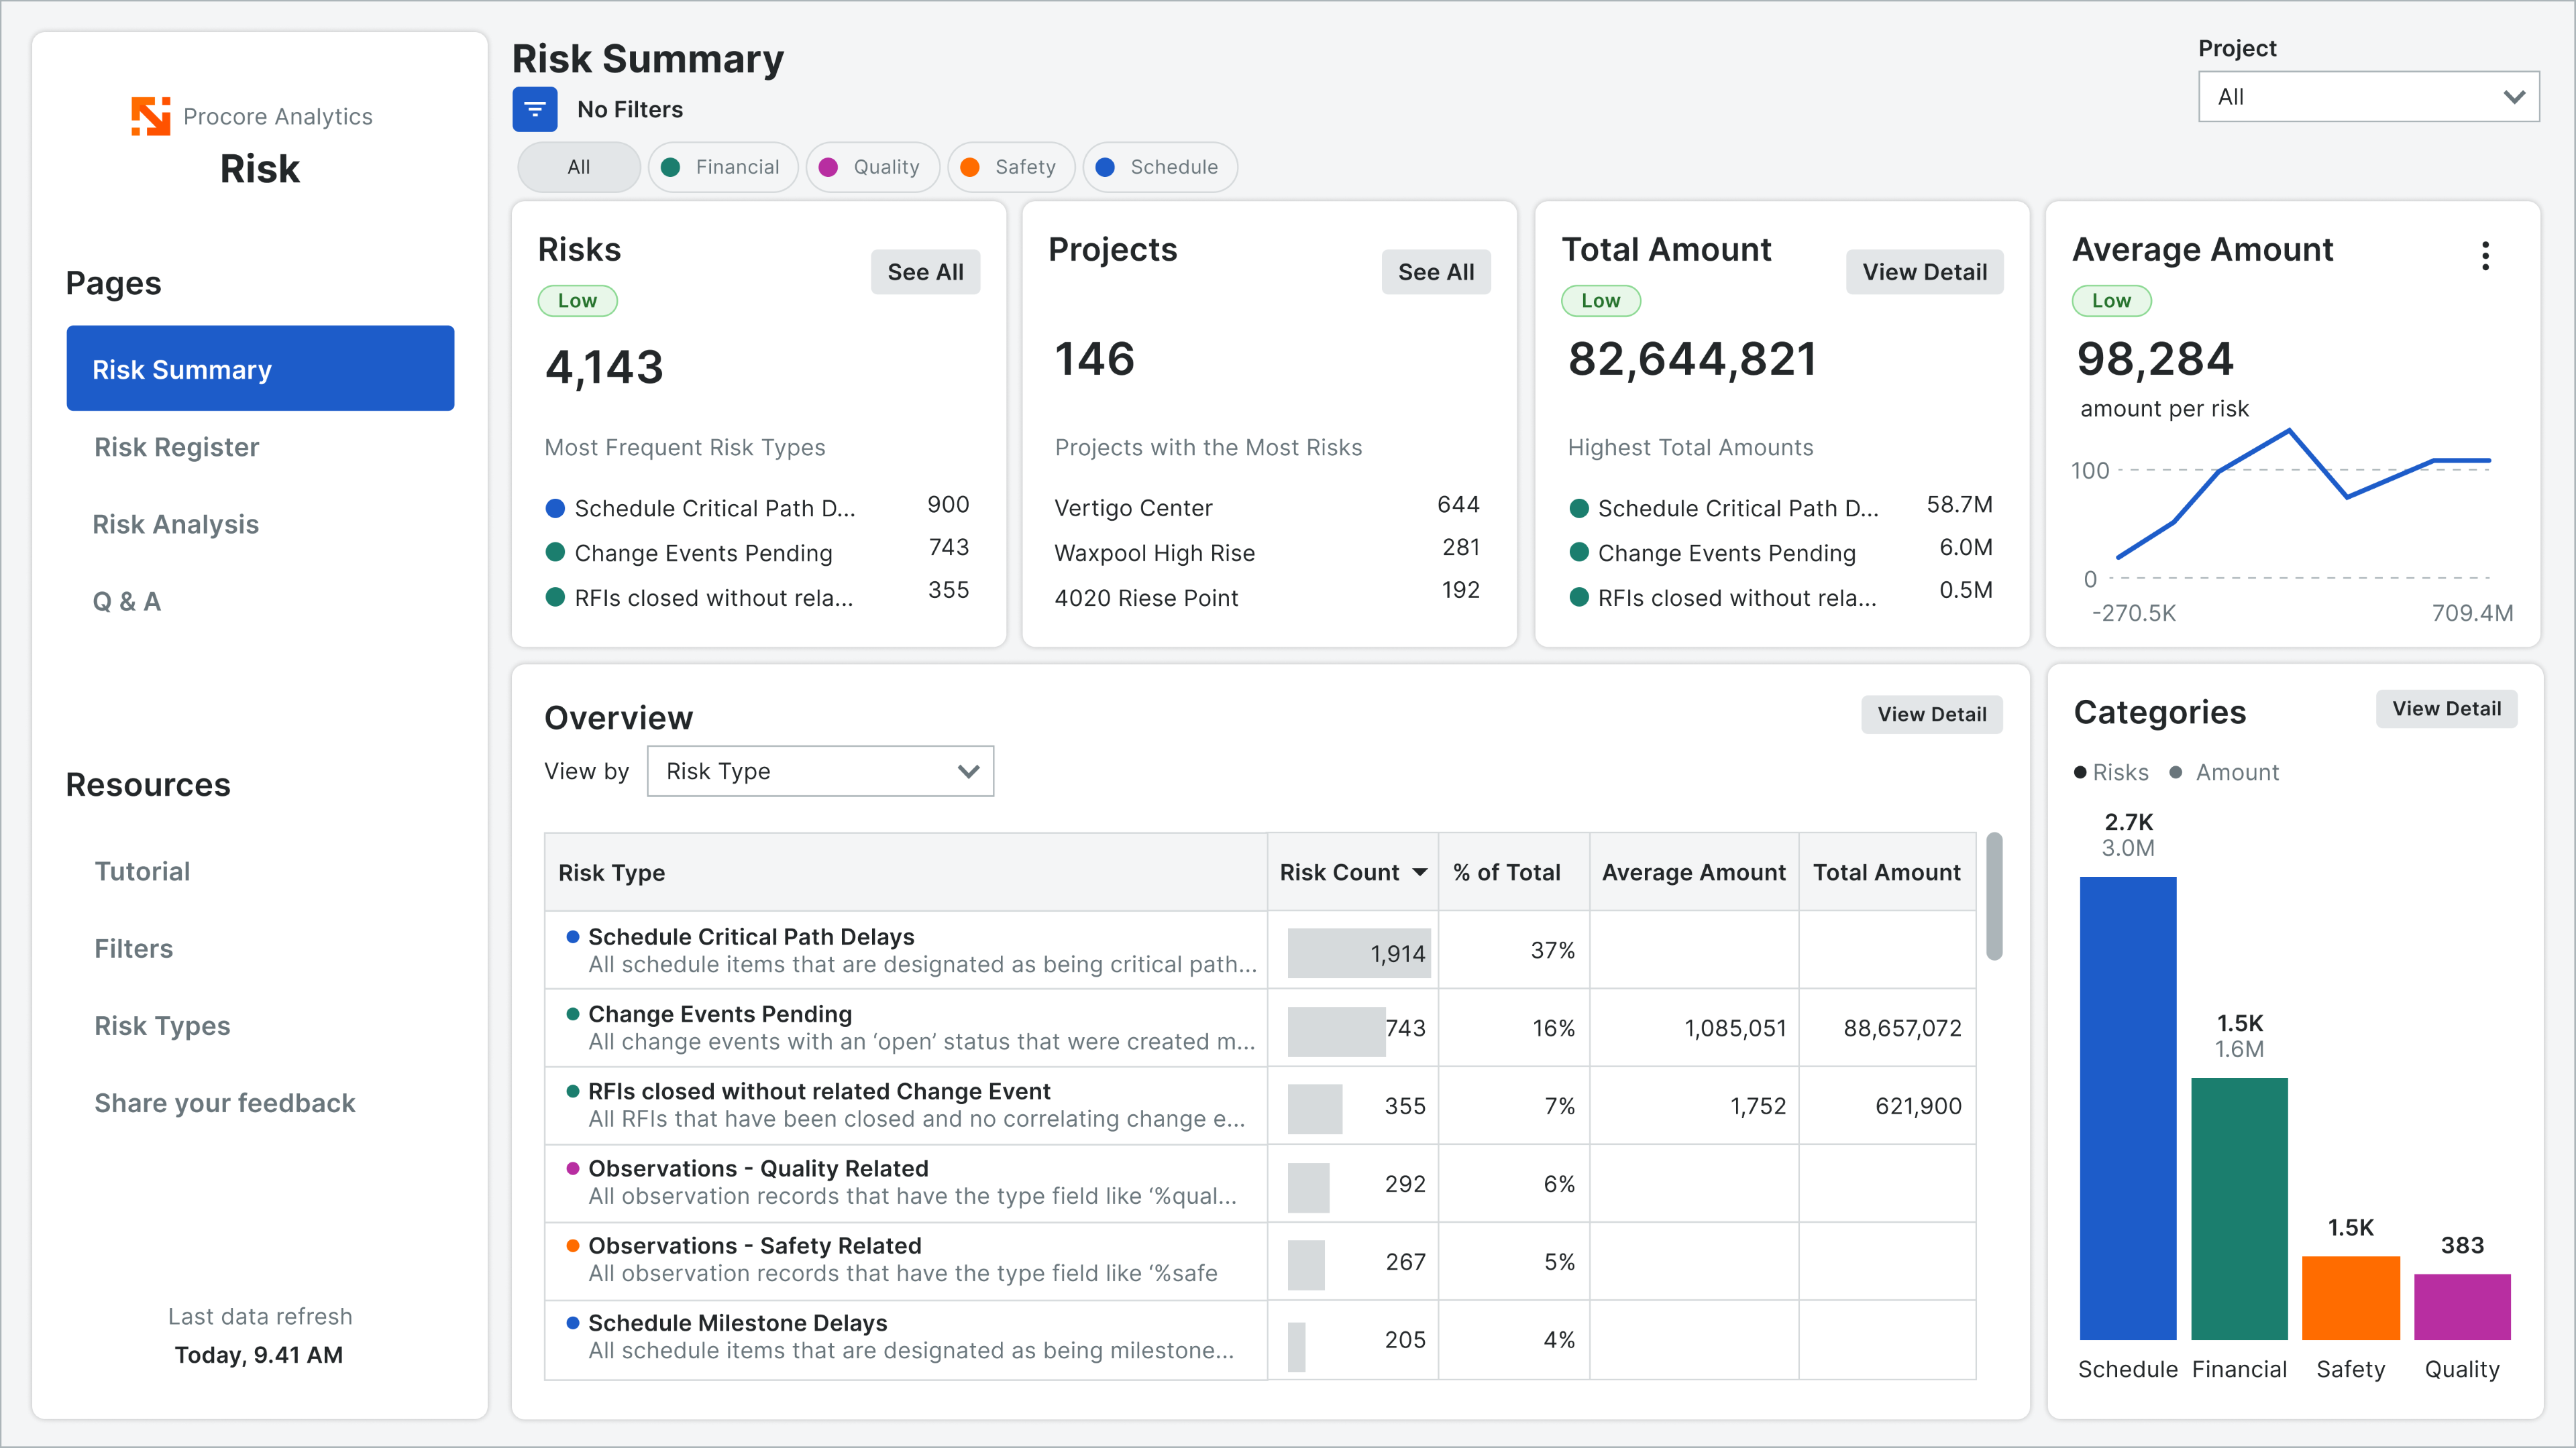
Task: Click the blue filter icon button
Action: coord(535,109)
